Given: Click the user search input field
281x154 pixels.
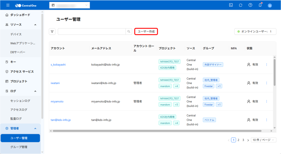Looking at the screenshot, I should click(92, 32).
